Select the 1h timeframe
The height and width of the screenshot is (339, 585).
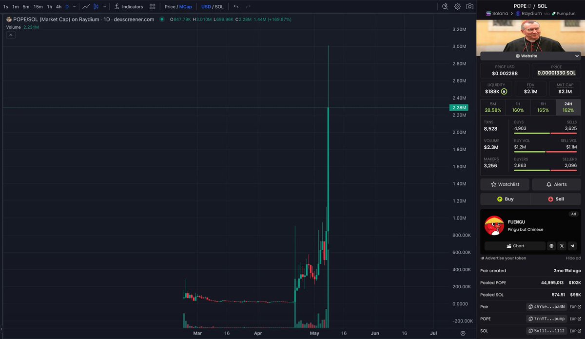(x=49, y=7)
